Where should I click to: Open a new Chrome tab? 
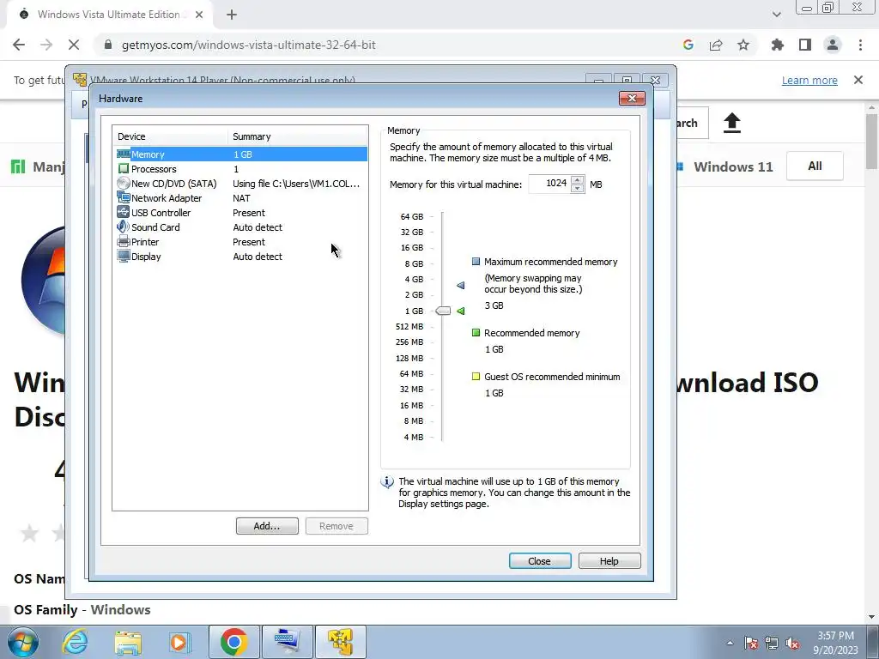tap(232, 15)
